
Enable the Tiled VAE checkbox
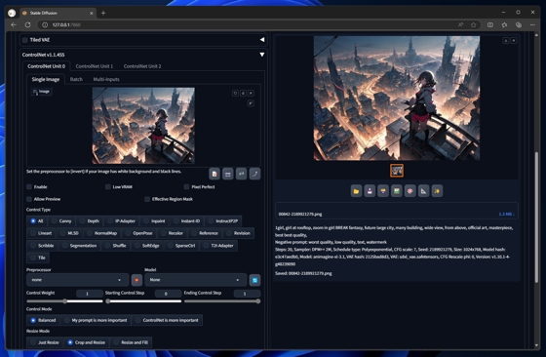click(x=24, y=40)
